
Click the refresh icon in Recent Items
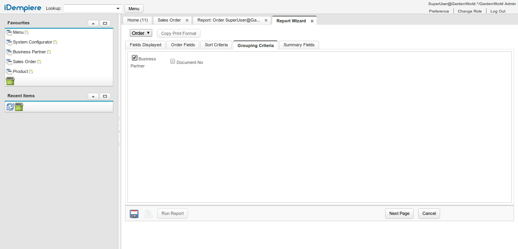[10, 107]
